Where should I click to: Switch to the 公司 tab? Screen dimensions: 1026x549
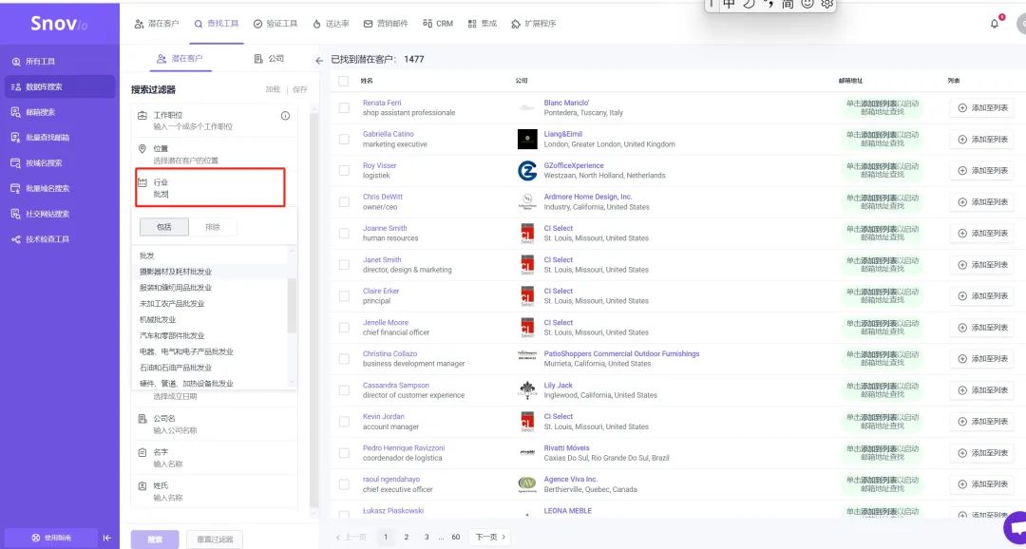(269, 59)
